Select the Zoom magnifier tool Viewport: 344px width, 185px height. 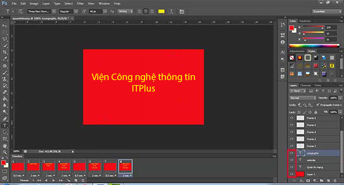point(5,152)
